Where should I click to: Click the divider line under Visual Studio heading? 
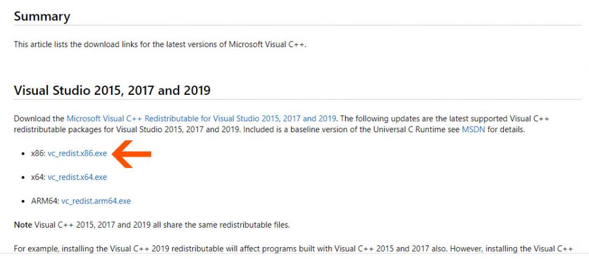297,99
